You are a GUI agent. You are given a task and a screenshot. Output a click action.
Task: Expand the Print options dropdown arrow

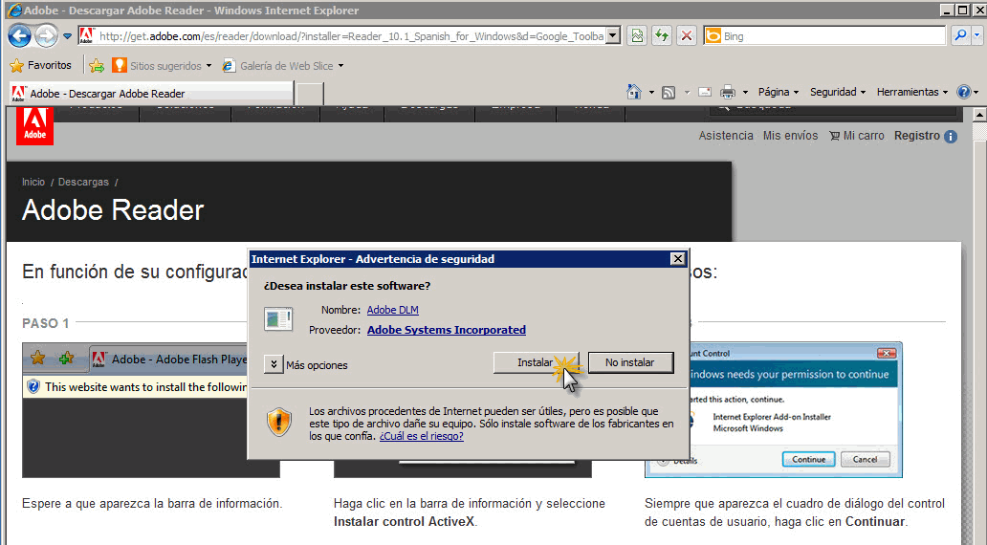click(x=745, y=92)
